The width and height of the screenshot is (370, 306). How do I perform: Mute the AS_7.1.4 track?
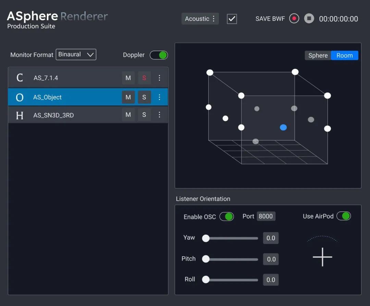[x=128, y=78]
